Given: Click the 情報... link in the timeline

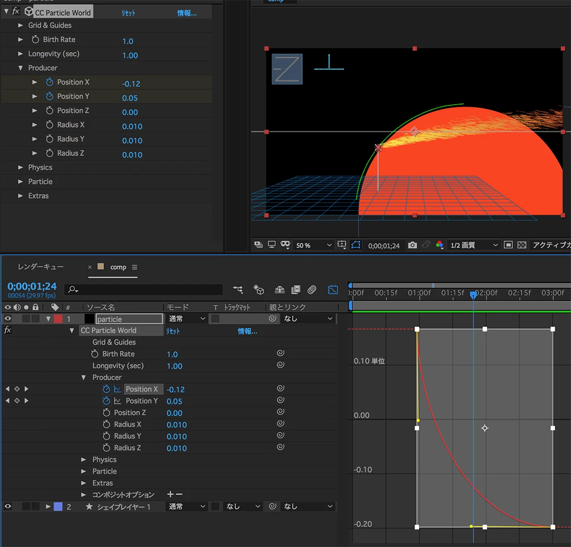Looking at the screenshot, I should [x=247, y=331].
